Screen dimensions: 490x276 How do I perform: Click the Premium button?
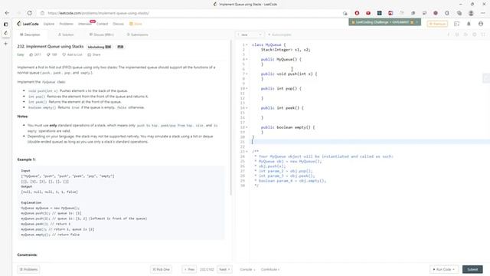pyautogui.click(x=437, y=24)
